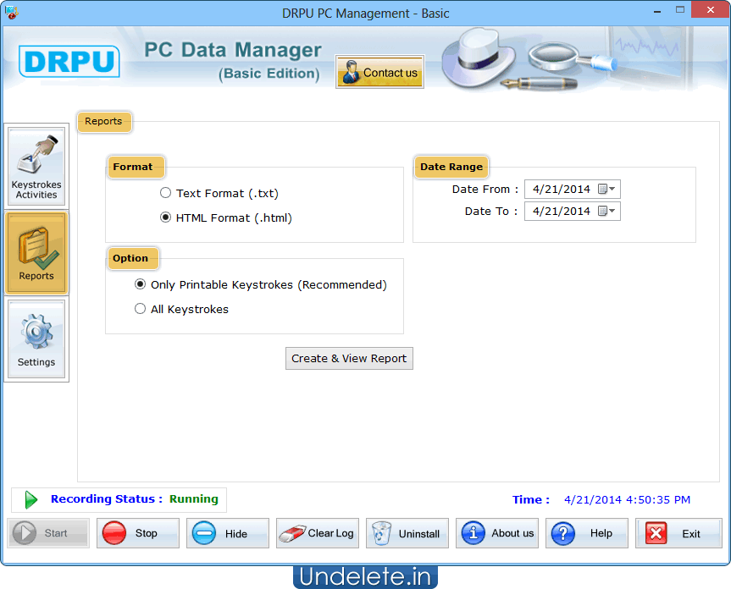Open the Date To calendar dropdown

[607, 211]
